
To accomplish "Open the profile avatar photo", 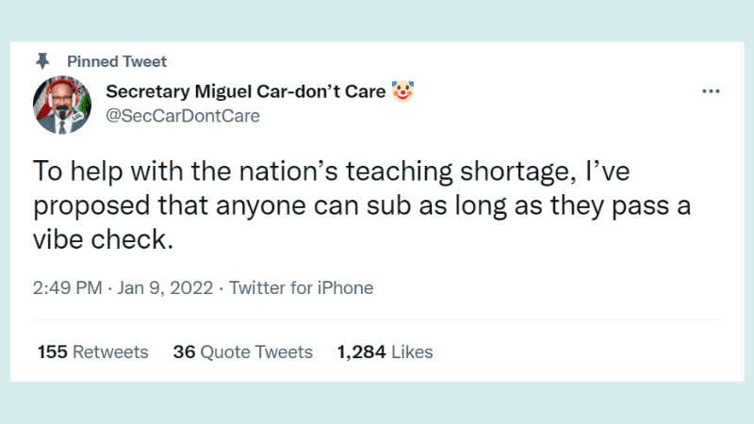I will [x=62, y=103].
